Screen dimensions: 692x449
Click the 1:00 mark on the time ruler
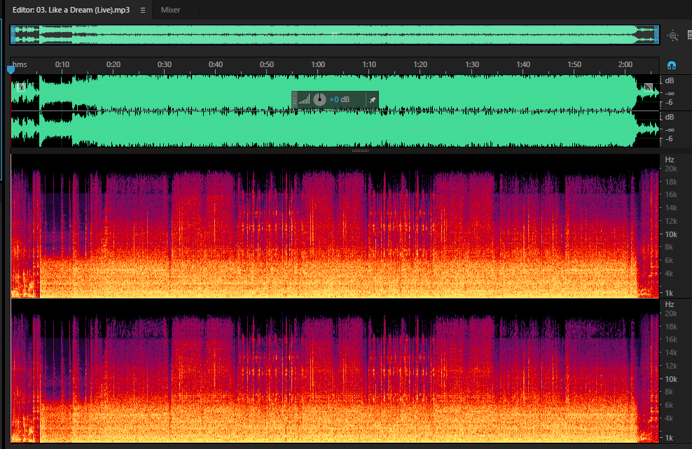coord(318,64)
